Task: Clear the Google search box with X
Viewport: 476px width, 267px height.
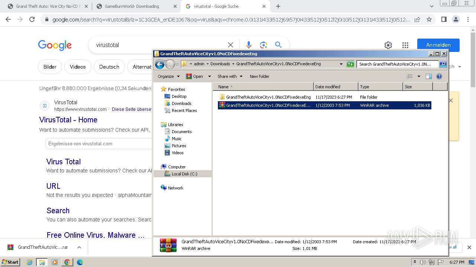Action: [231, 45]
